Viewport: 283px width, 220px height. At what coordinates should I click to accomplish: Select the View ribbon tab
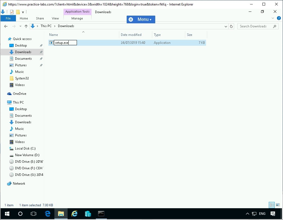[x=55, y=18]
